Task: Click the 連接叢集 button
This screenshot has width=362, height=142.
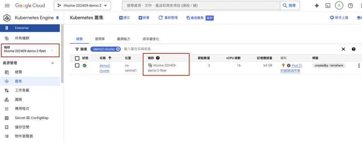Action: (195, 18)
